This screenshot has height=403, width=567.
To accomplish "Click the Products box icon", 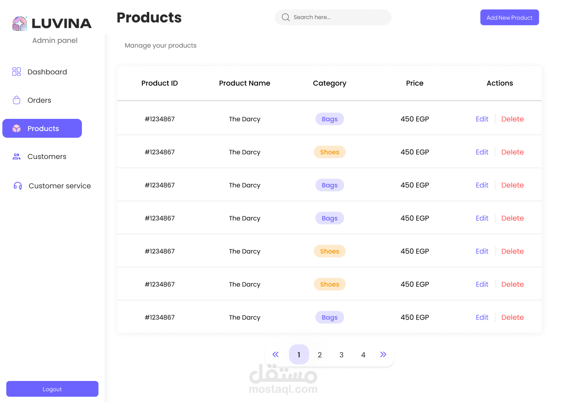I will pos(17,129).
